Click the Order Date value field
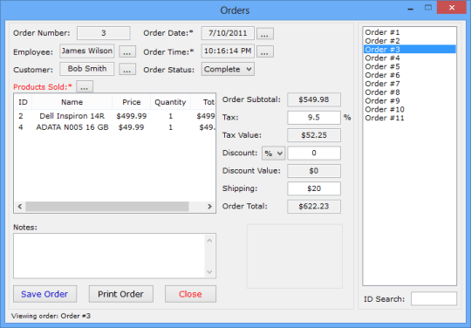The image size is (471, 328). [x=228, y=33]
